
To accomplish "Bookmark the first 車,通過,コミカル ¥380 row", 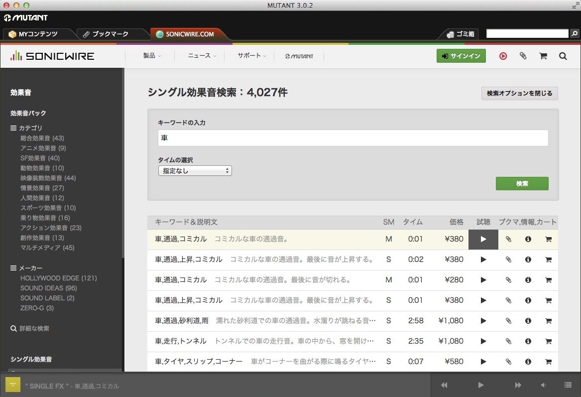I will tap(508, 239).
